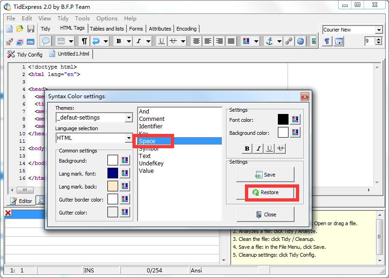The height and width of the screenshot is (278, 389).
Task: Apply strikethrough from the HTML Tags toolbar
Action: tap(173, 41)
